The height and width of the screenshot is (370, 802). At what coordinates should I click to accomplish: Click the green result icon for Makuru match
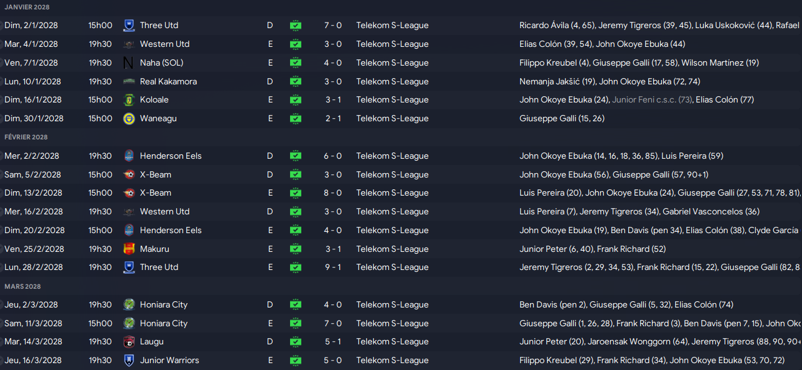click(x=296, y=249)
